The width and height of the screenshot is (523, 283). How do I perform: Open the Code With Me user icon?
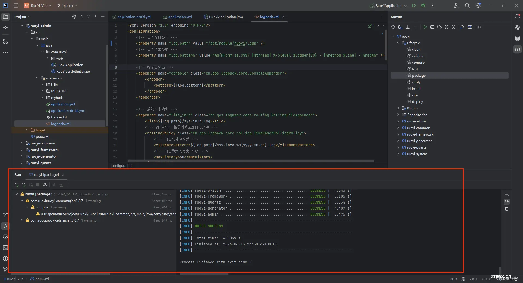click(457, 5)
